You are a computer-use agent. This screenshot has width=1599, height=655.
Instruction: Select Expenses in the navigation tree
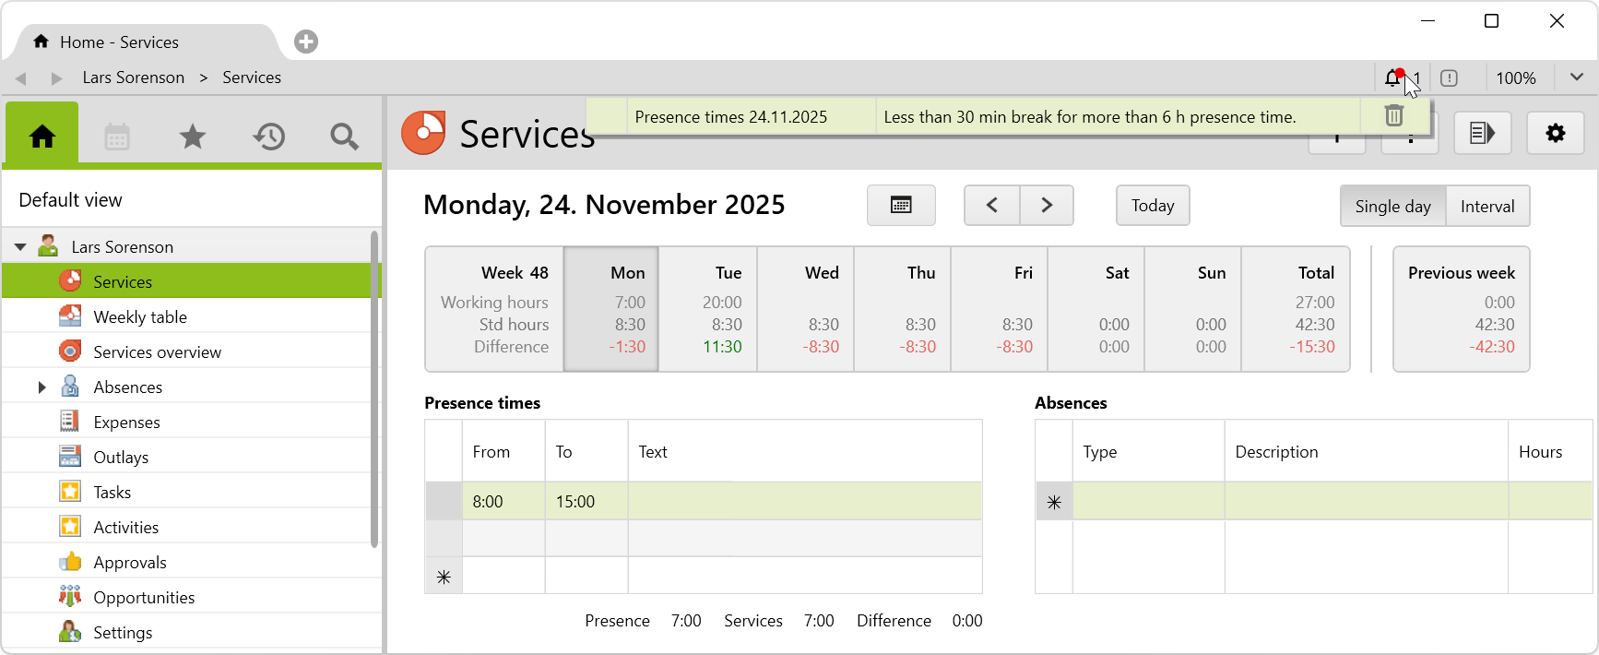pyautogui.click(x=126, y=423)
